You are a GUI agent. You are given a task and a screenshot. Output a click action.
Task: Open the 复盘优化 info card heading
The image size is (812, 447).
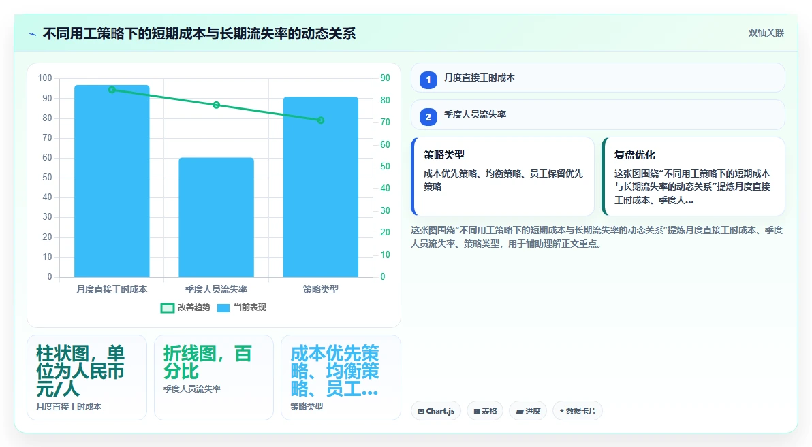pyautogui.click(x=634, y=154)
